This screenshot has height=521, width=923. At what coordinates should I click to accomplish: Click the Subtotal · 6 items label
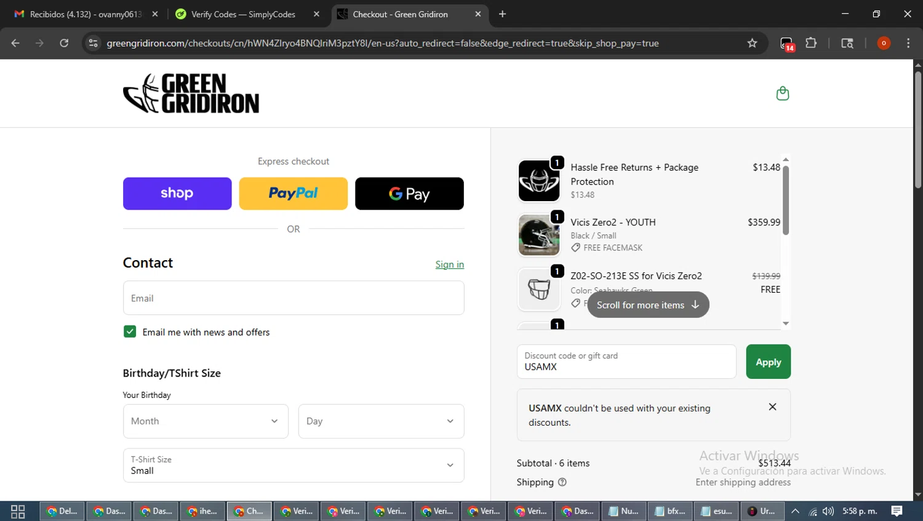click(553, 463)
